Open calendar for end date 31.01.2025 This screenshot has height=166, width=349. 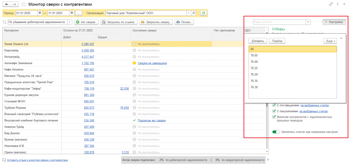(72, 13)
